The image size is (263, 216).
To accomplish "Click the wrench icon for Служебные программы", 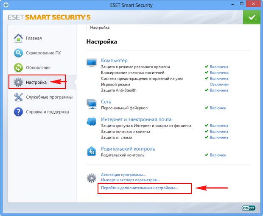I will coord(18,97).
